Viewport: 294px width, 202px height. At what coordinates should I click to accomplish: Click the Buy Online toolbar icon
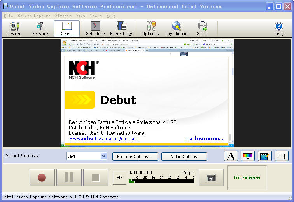pos(177,28)
